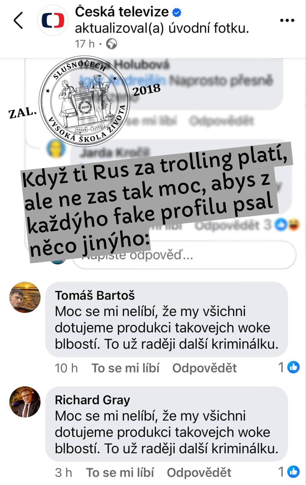Open Richard Gray name link
The height and width of the screenshot is (485, 306).
pyautogui.click(x=92, y=400)
